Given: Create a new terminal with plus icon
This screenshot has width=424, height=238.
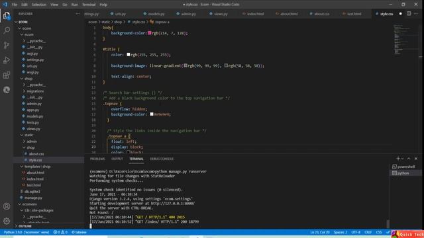Looking at the screenshot, I should (397, 159).
